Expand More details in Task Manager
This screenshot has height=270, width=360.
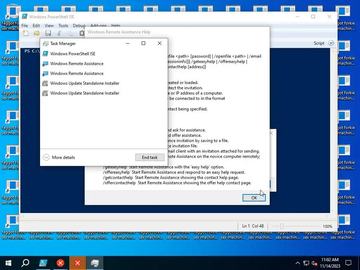59,157
